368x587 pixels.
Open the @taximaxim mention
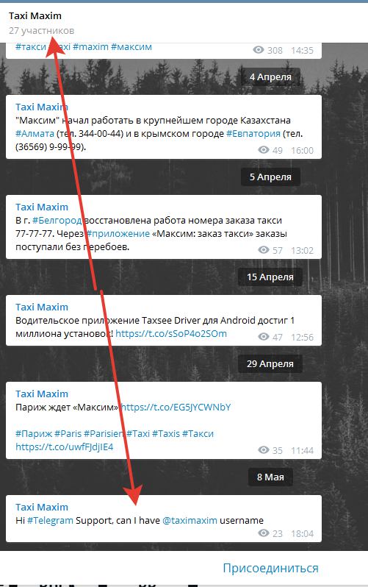click(190, 520)
